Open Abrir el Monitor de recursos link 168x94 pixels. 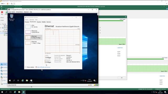(x=43, y=67)
